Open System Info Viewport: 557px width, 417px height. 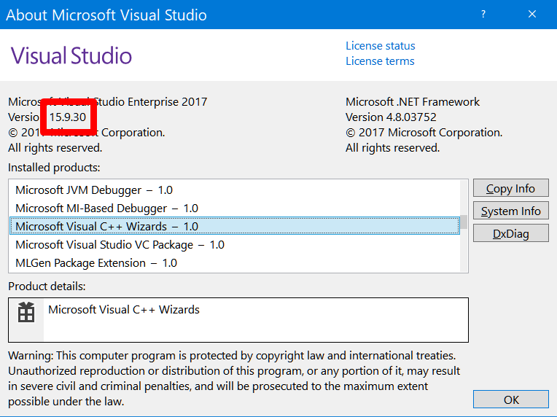[x=511, y=211]
